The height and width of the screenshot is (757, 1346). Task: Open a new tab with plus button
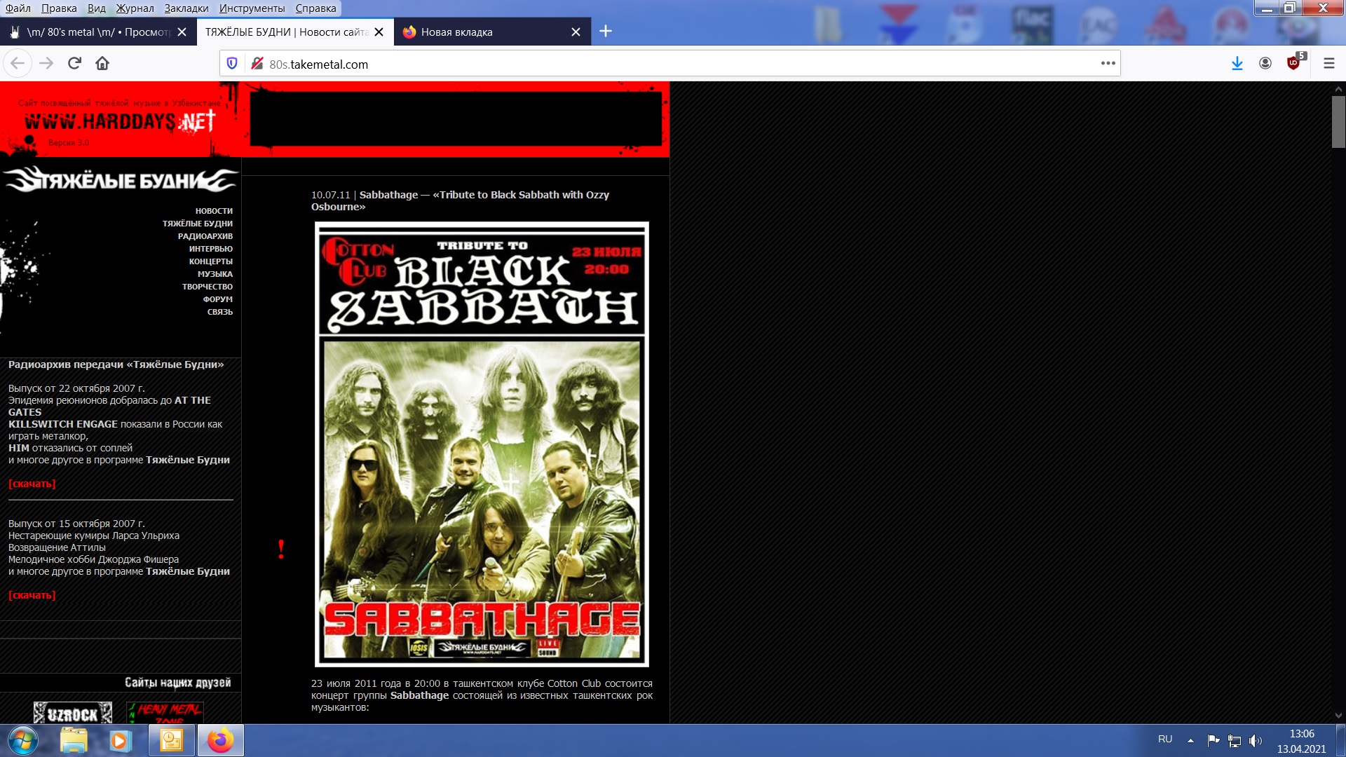(x=606, y=32)
